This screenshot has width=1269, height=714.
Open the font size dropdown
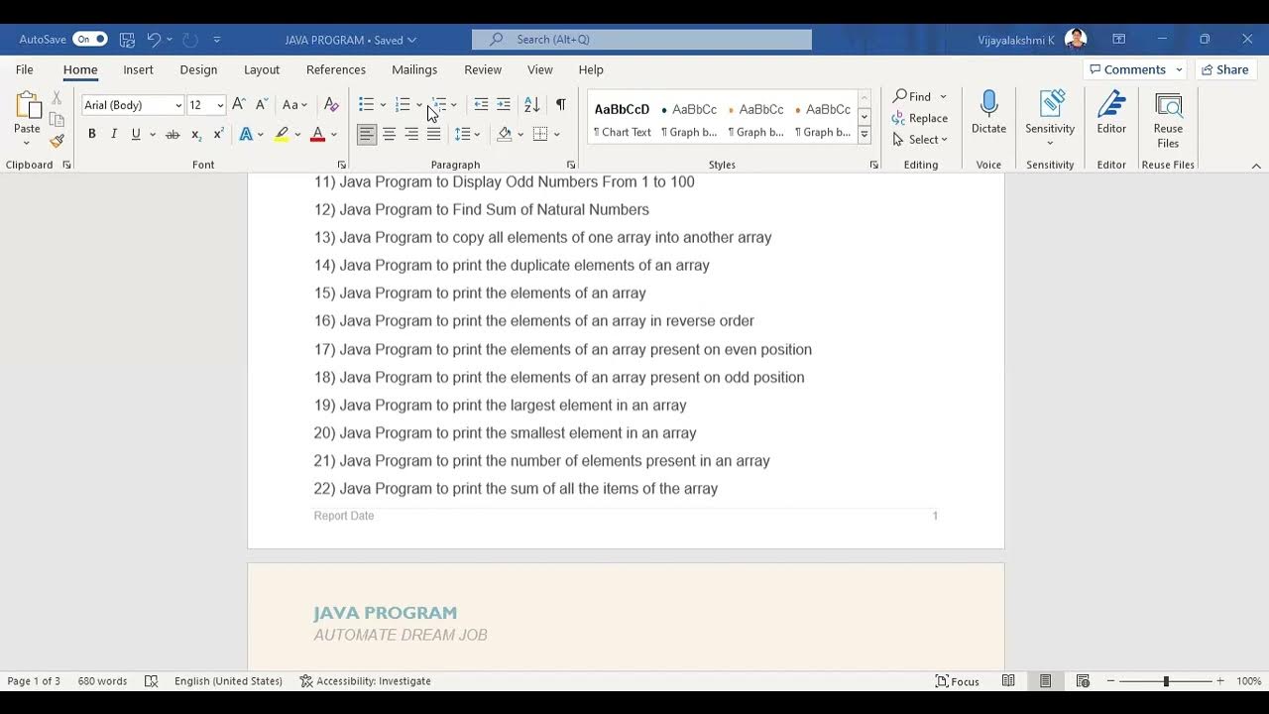(x=220, y=105)
